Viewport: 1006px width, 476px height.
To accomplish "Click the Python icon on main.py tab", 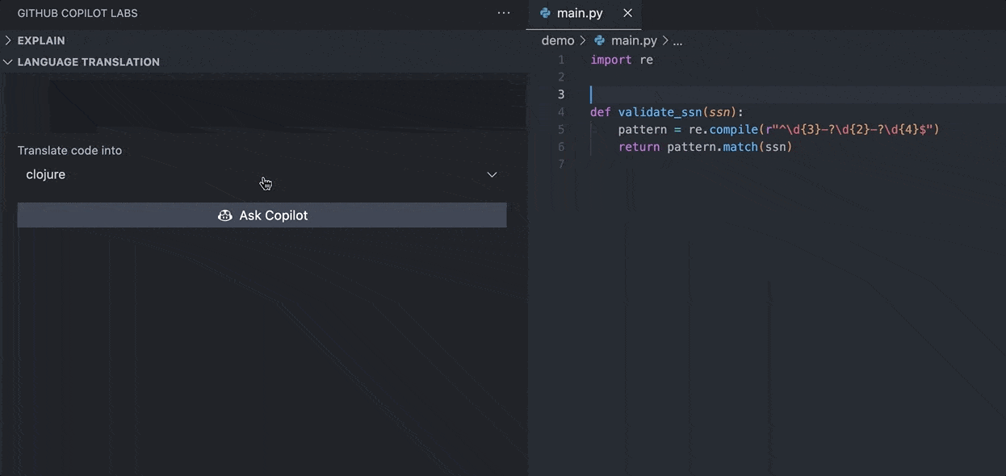I will click(545, 13).
